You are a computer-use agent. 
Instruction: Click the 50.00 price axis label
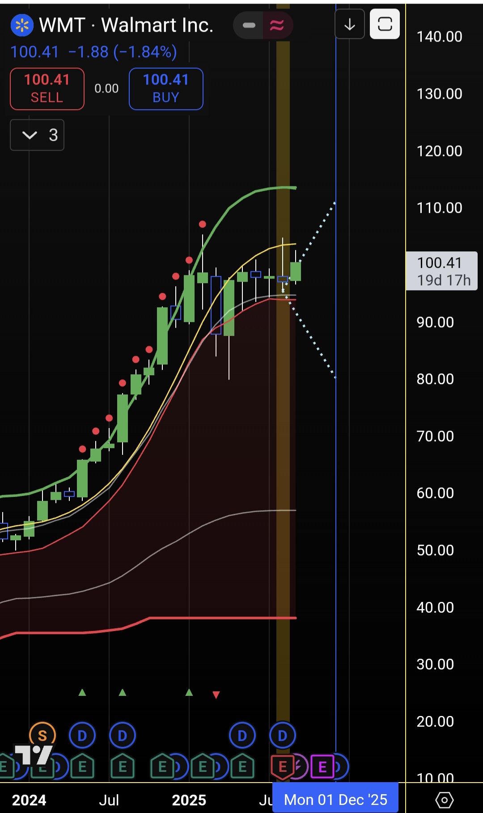435,550
